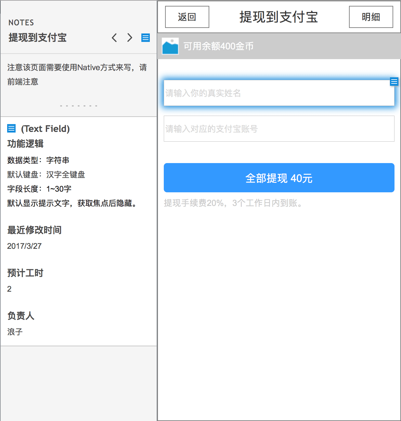The image size is (401, 421).
Task: Click the blue note icon beside (Text Field)
Action: click(11, 128)
